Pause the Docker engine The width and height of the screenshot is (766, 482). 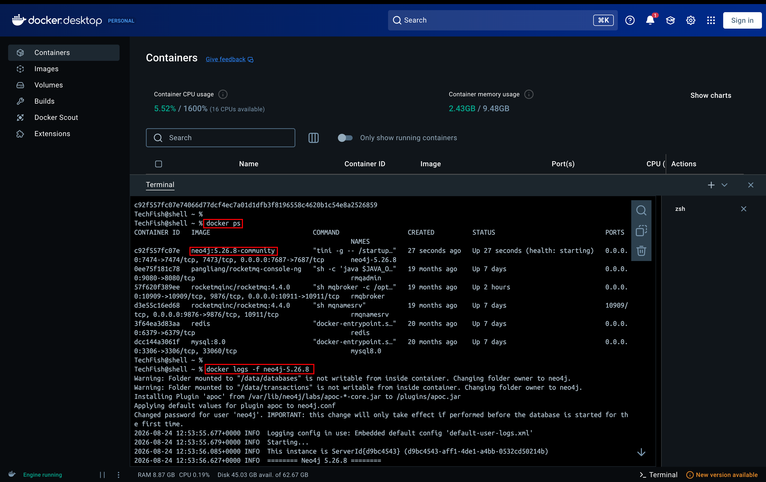(102, 474)
